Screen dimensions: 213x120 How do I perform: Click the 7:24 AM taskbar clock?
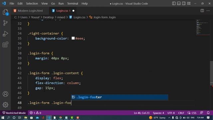click(200, 118)
